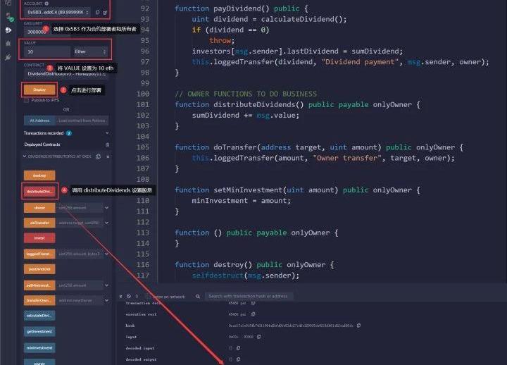The image size is (507, 365).
Task: Call the distributeDividends function button
Action: (x=39, y=191)
